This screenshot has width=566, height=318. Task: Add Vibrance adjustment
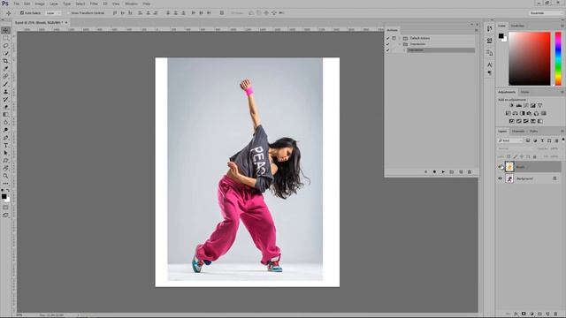coord(540,106)
